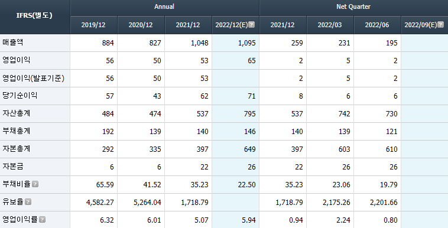Click help icon next to 2022/12(E) header
Image resolution: width=448 pixels, height=228 pixels.
click(251, 25)
